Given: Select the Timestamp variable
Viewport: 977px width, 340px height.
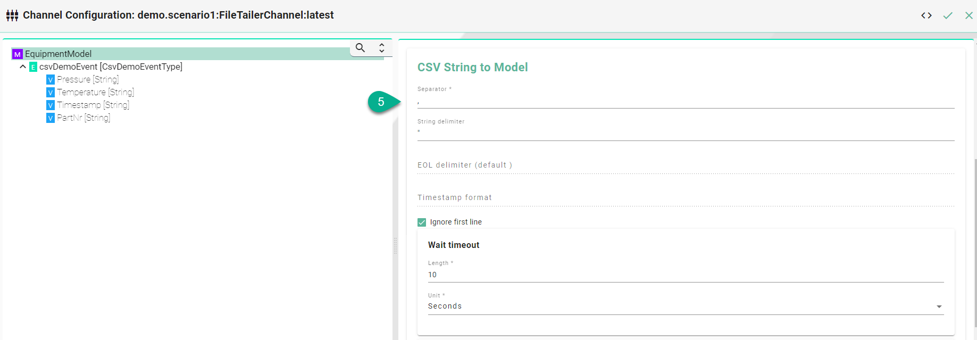Looking at the screenshot, I should (x=93, y=105).
